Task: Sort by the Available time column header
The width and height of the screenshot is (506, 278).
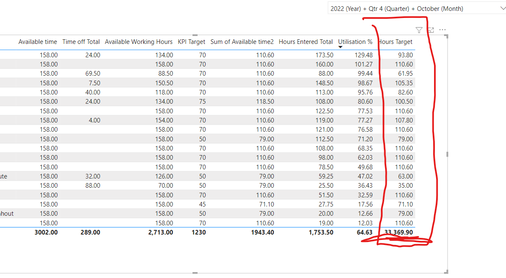Action: point(38,41)
